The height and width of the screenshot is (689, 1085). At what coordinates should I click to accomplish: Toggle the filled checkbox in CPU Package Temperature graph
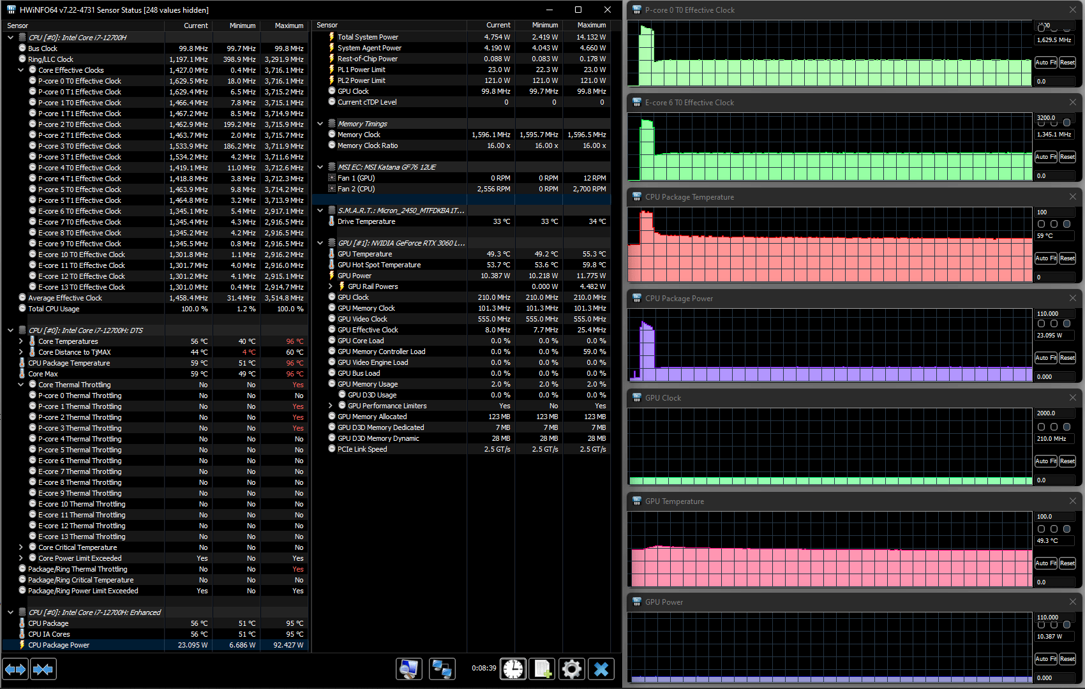tap(1066, 224)
